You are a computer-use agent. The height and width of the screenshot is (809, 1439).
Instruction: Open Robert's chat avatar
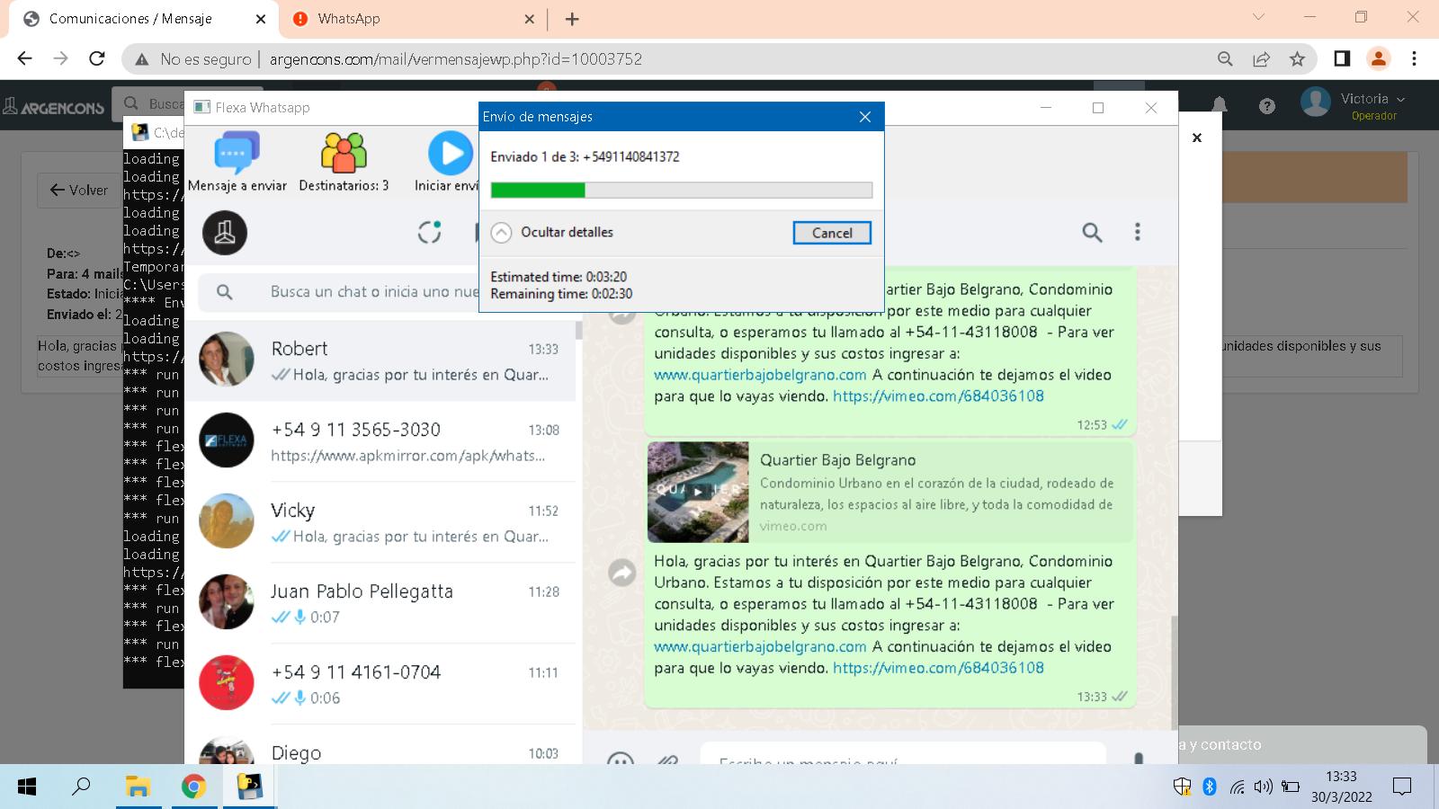[226, 360]
